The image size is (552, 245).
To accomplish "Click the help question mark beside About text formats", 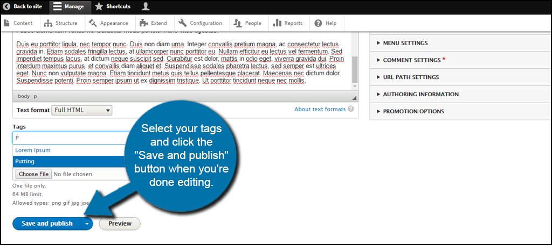I will pos(350,109).
